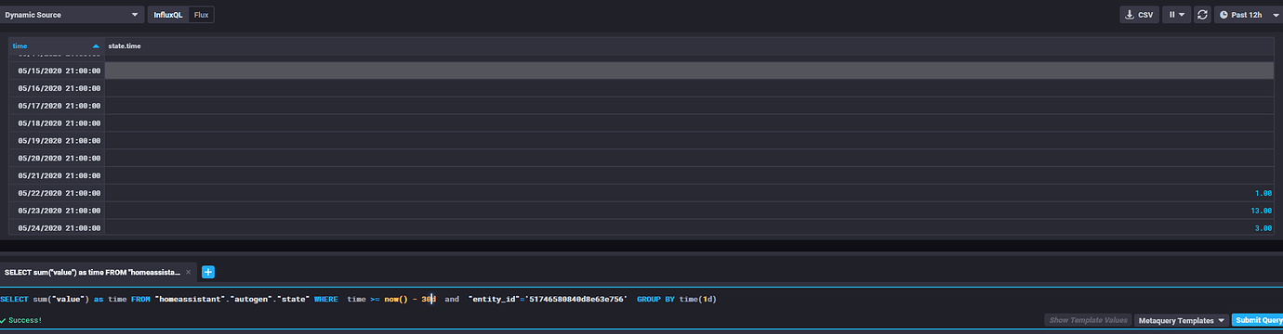Screen dimensions: 1283x334
Task: Click the 3.00 value cell
Action: pyautogui.click(x=689, y=227)
